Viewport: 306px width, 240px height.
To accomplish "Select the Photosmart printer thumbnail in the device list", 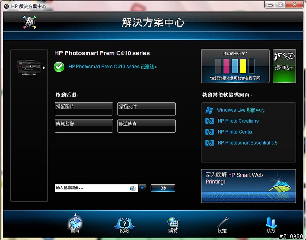I will 29,67.
